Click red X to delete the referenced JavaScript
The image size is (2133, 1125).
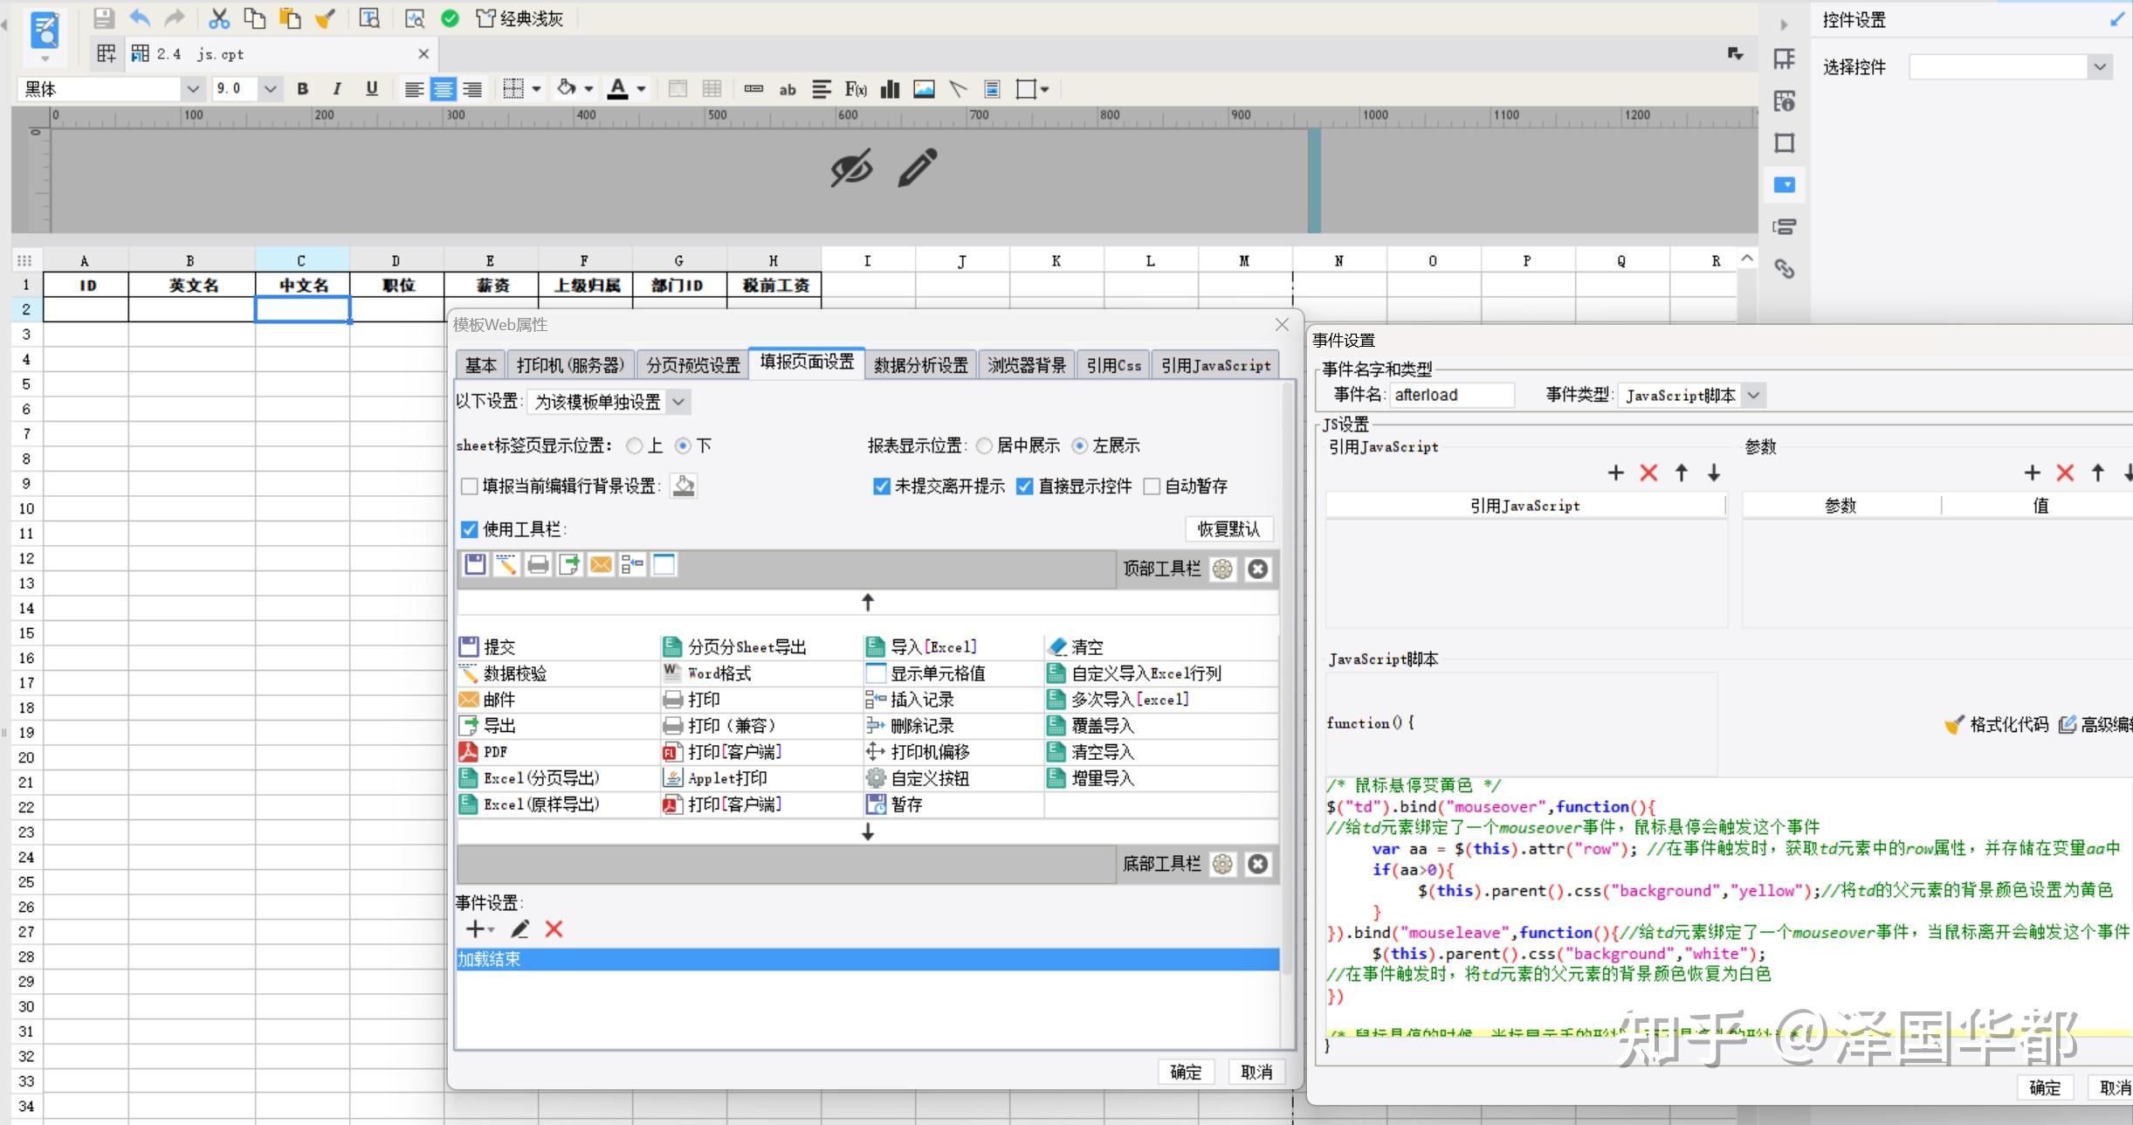click(x=1648, y=473)
